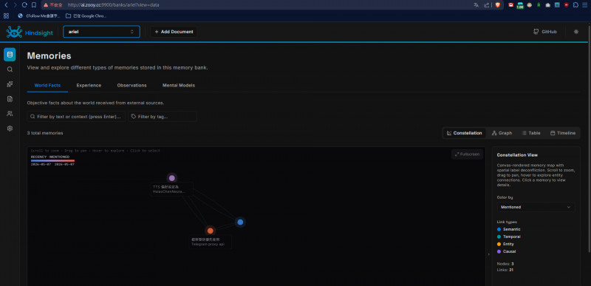The width and height of the screenshot is (591, 286).
Task: Open the entities people icon in sidebar
Action: click(10, 113)
